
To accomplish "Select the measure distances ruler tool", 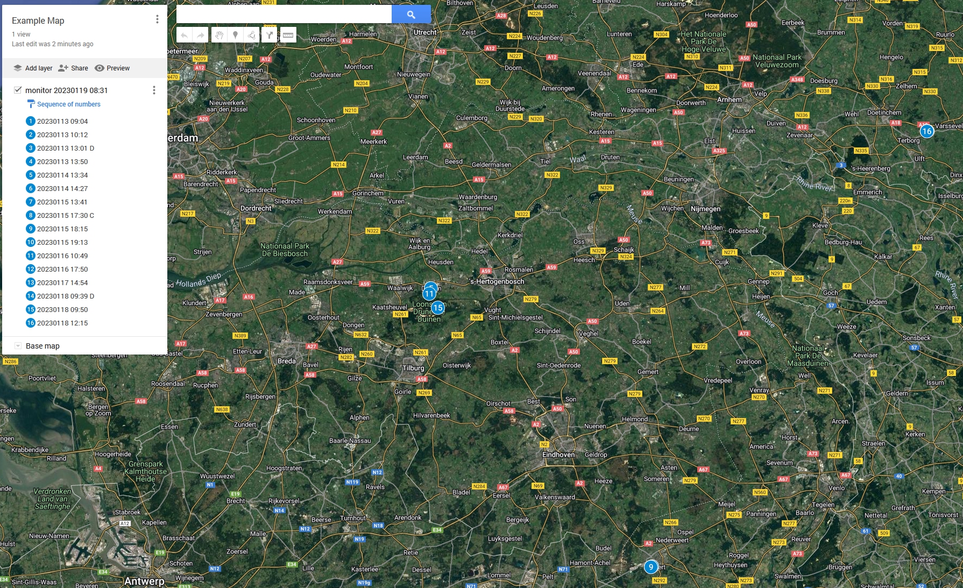I will [x=288, y=36].
